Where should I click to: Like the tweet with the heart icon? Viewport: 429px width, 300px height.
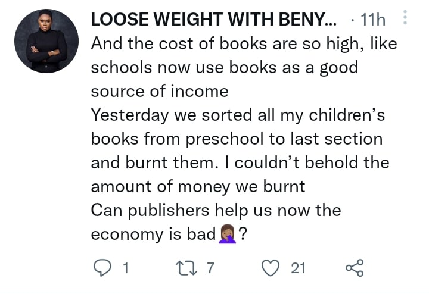(x=271, y=268)
